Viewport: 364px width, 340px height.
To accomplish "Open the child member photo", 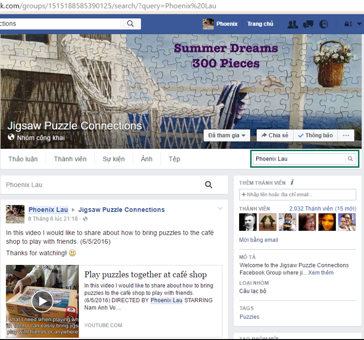I will [287, 222].
